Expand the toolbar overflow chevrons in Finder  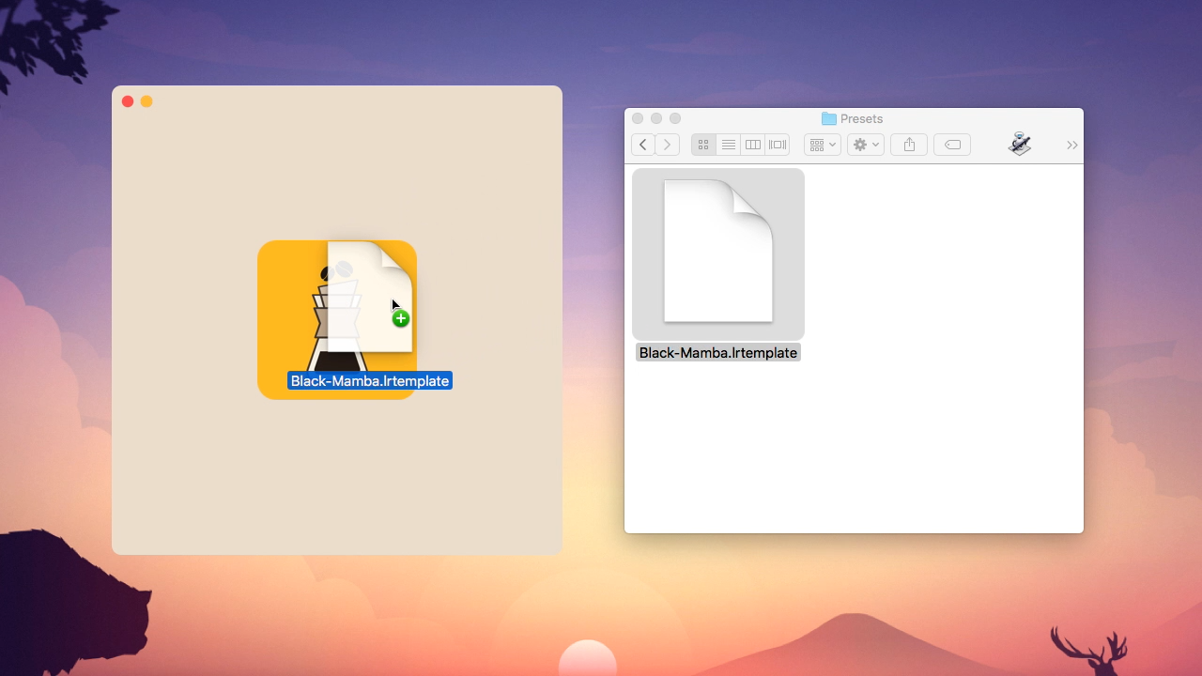click(1071, 145)
